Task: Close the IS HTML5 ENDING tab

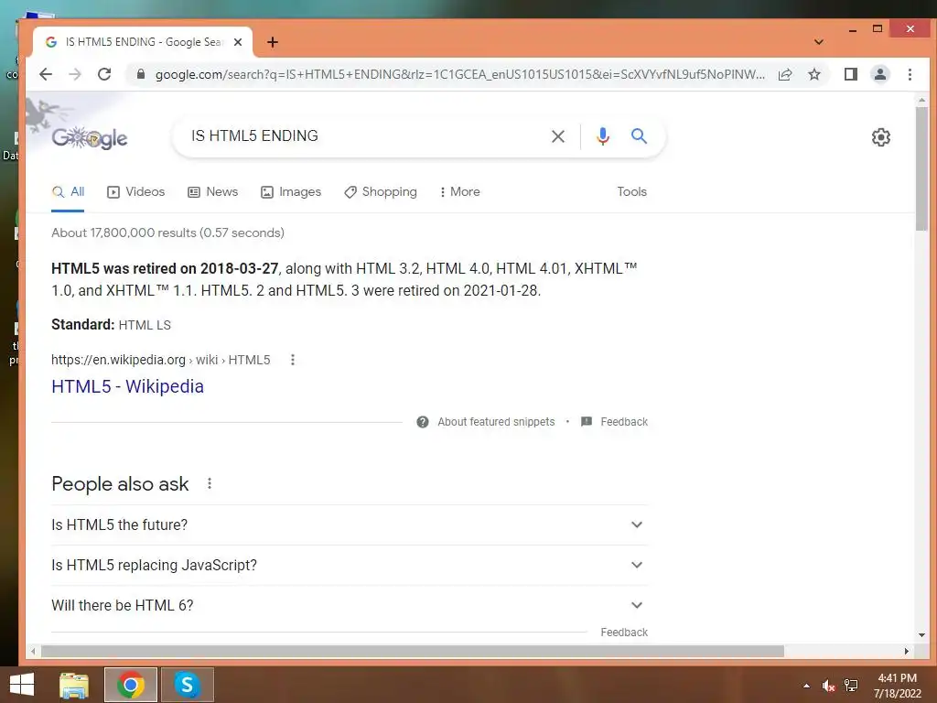Action: [x=238, y=42]
